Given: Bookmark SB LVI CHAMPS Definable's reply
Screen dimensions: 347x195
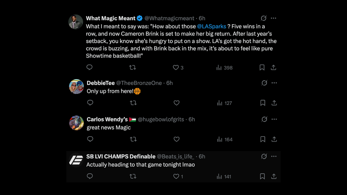Looking at the screenshot, I should point(262,176).
